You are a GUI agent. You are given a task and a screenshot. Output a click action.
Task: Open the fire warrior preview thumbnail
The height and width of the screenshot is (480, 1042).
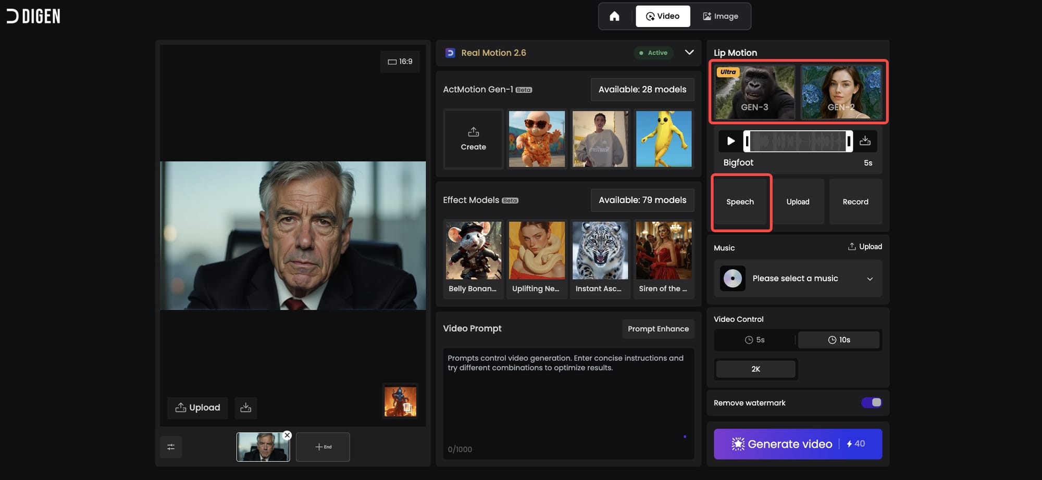(x=400, y=401)
